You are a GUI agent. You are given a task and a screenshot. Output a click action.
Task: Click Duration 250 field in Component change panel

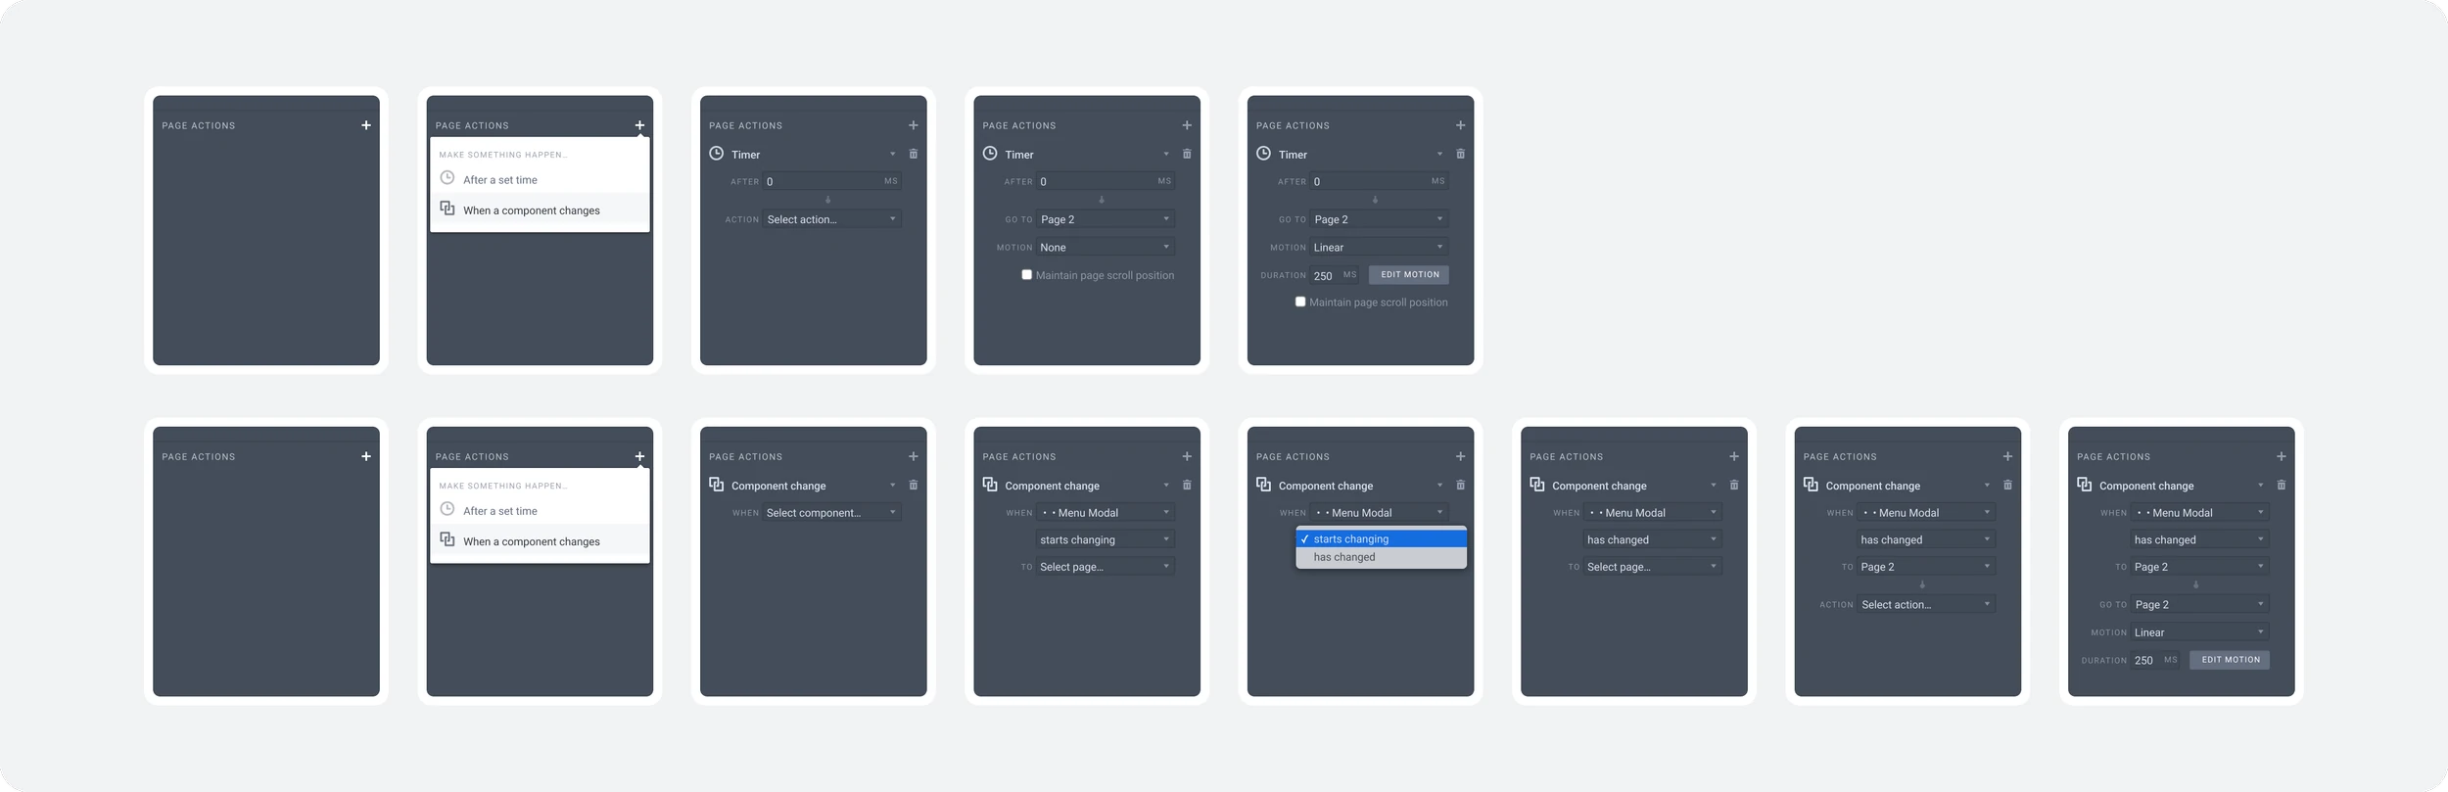[2156, 660]
